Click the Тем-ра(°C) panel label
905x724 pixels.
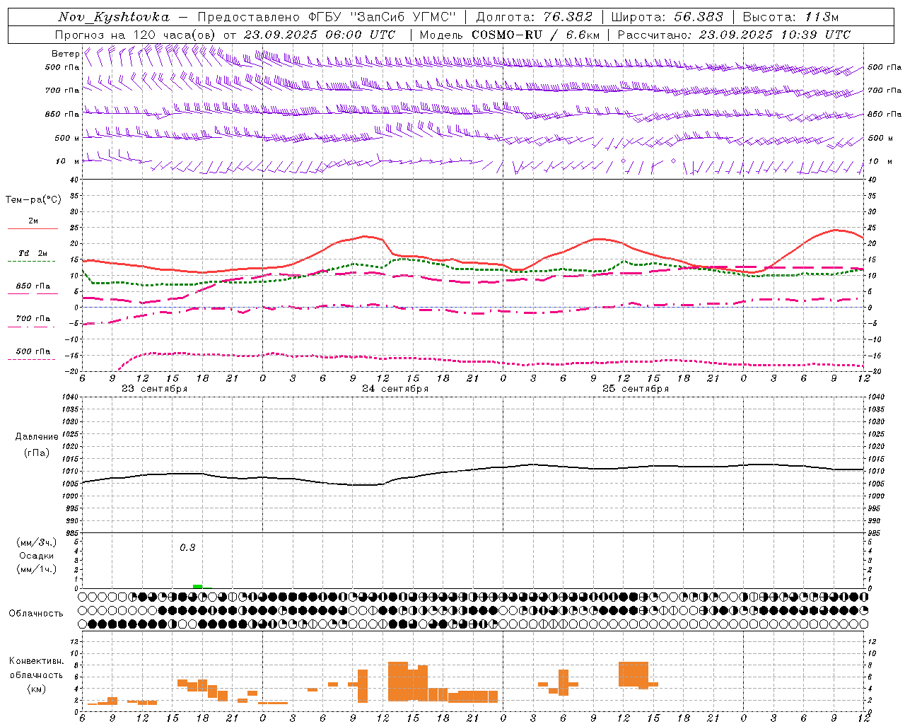[x=33, y=200]
